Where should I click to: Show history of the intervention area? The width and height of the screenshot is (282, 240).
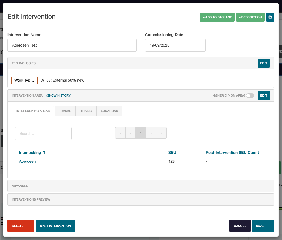coord(59,95)
